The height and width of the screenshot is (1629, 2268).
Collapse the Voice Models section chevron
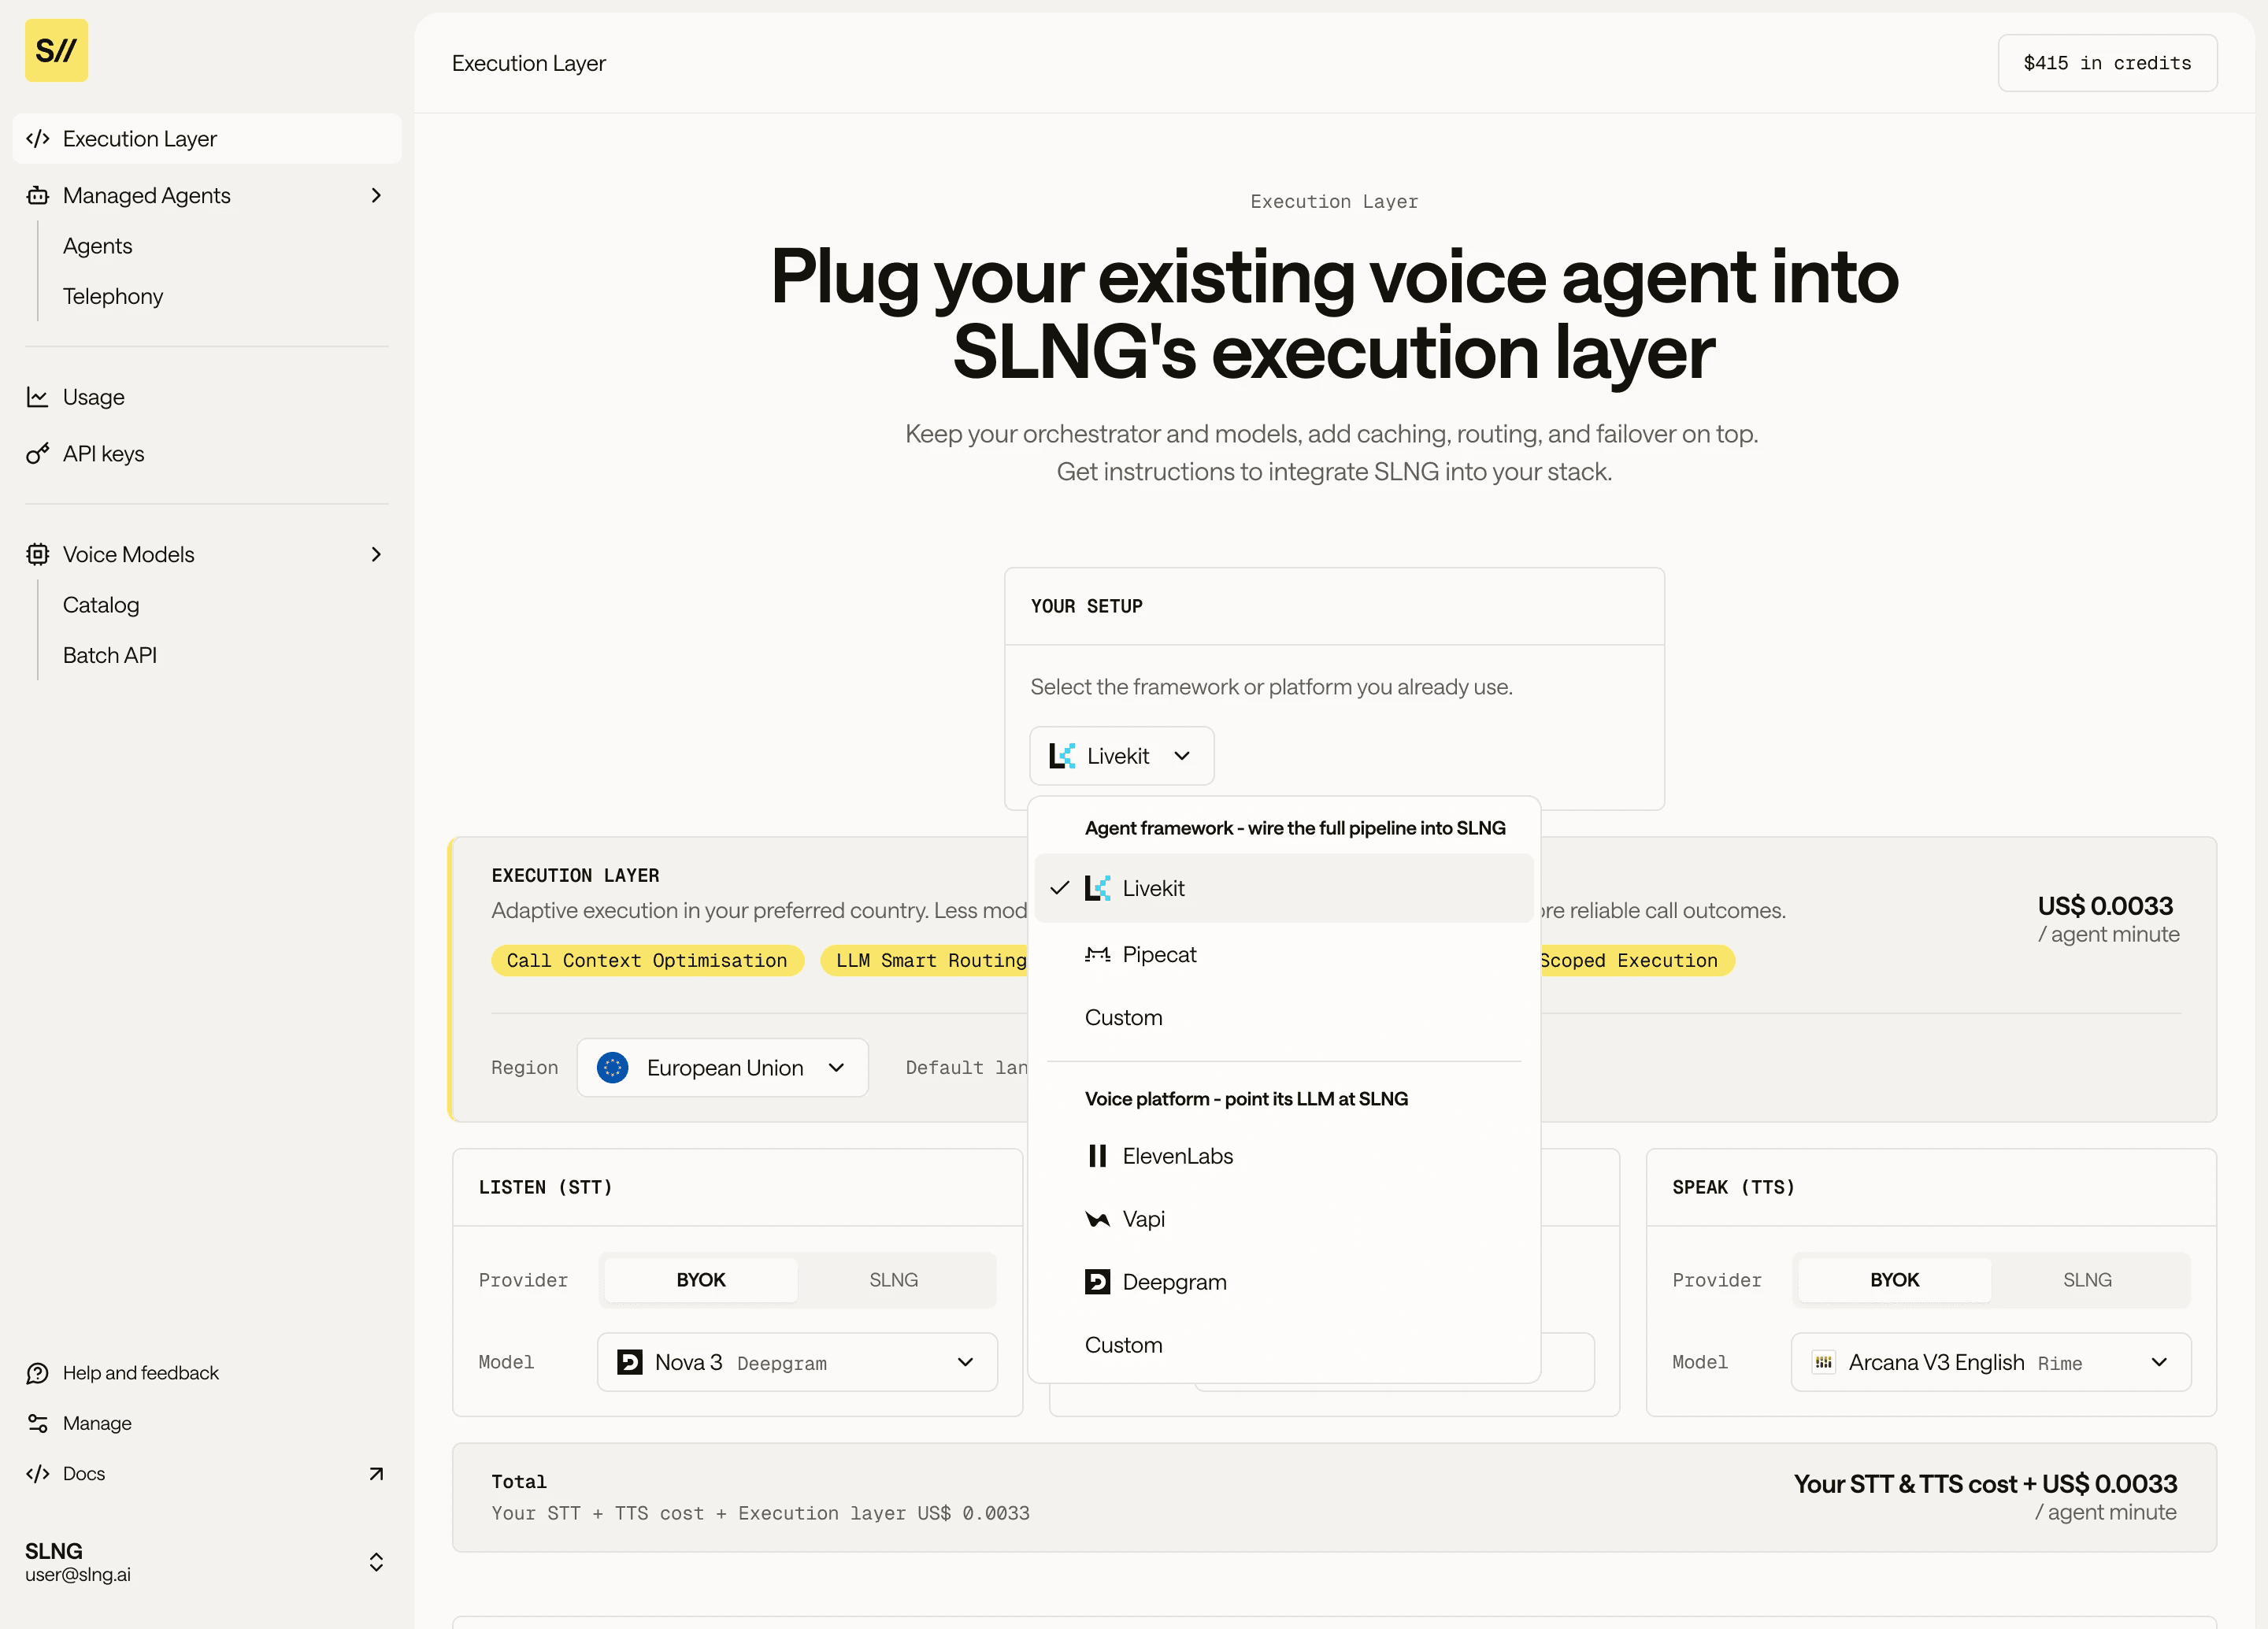[376, 554]
